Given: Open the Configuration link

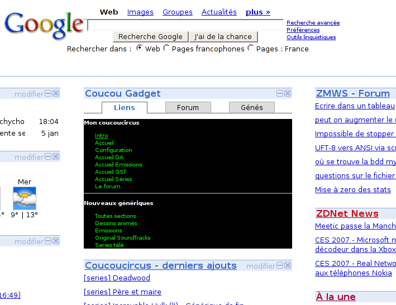Looking at the screenshot, I should (113, 150).
